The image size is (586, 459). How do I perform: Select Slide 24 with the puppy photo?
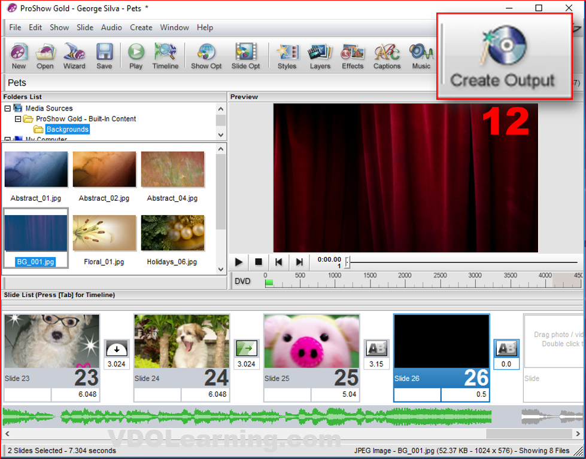click(x=181, y=341)
